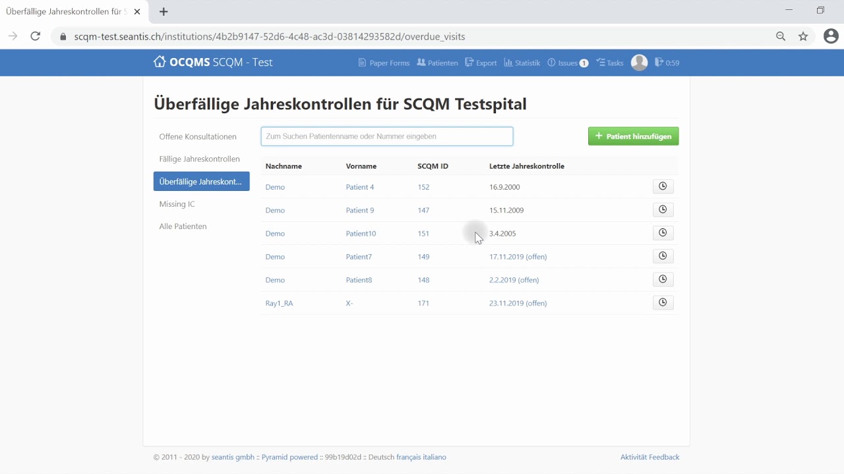
Task: Open the Ray1_RA last name link
Action: coord(279,303)
